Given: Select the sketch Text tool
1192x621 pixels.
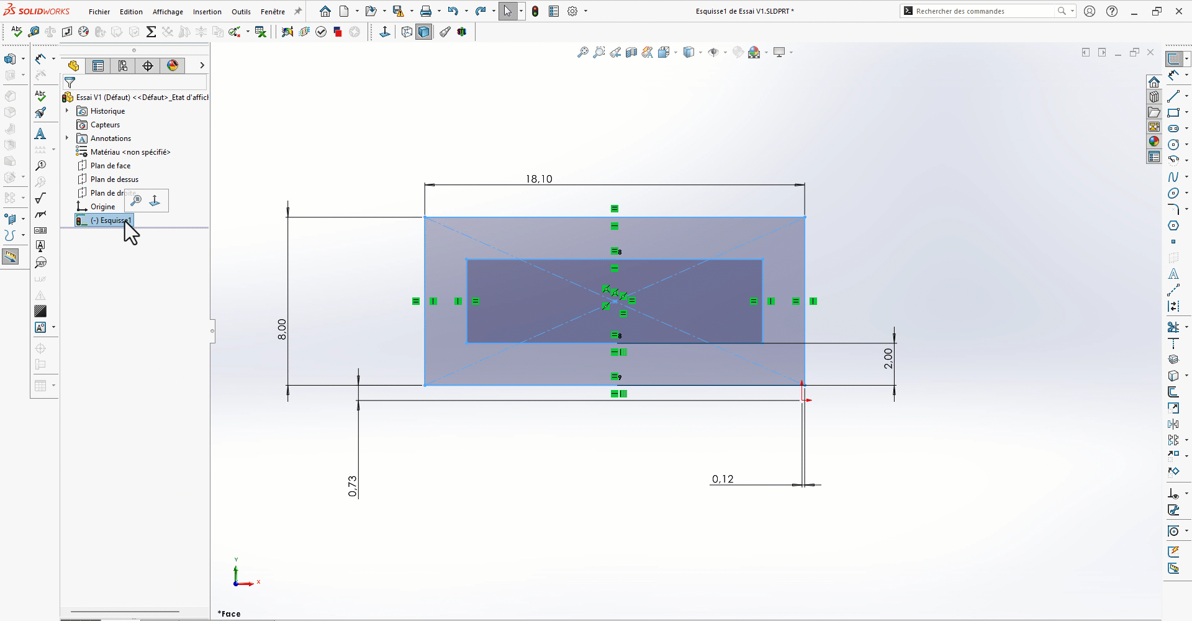Looking at the screenshot, I should tap(1173, 274).
